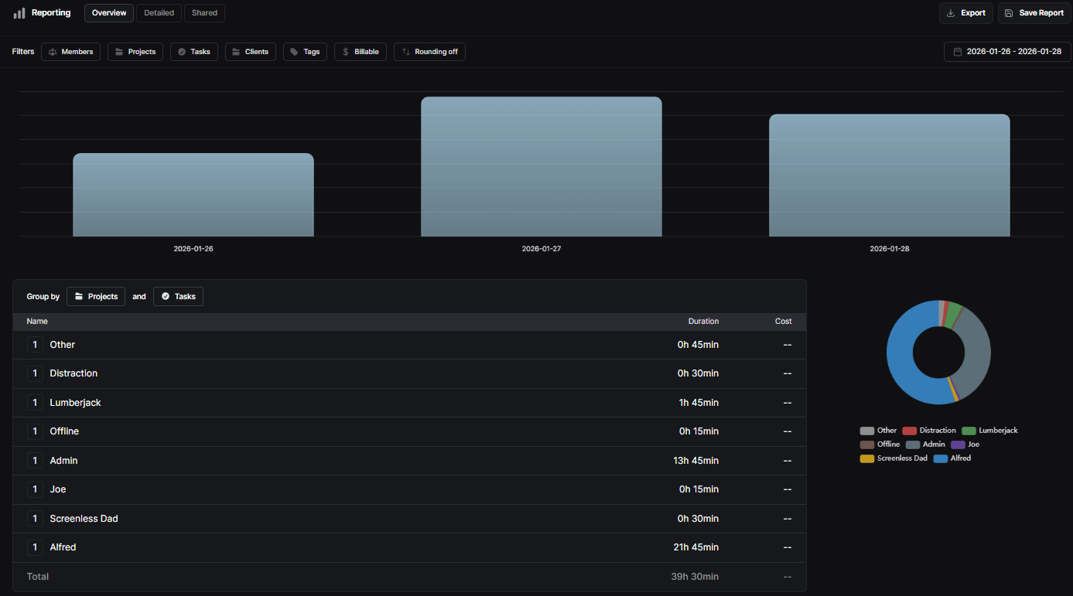
Task: Toggle the Lumberjack legend swatch
Action: (x=969, y=431)
